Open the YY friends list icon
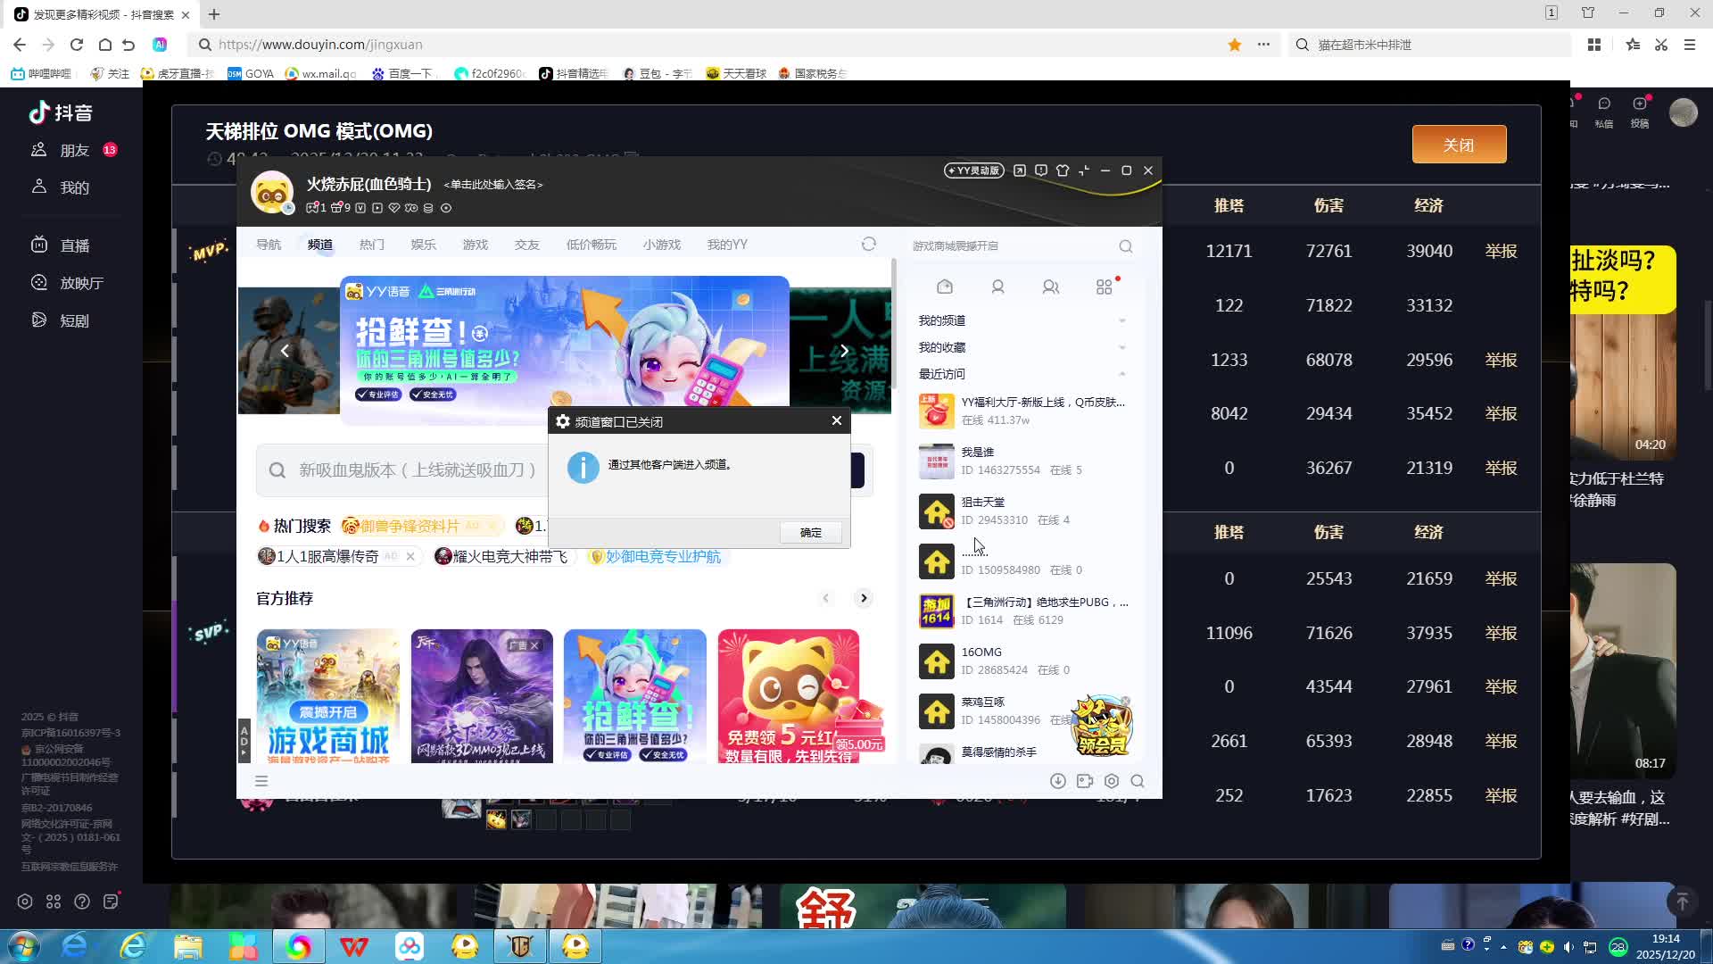The image size is (1713, 964). tap(997, 287)
